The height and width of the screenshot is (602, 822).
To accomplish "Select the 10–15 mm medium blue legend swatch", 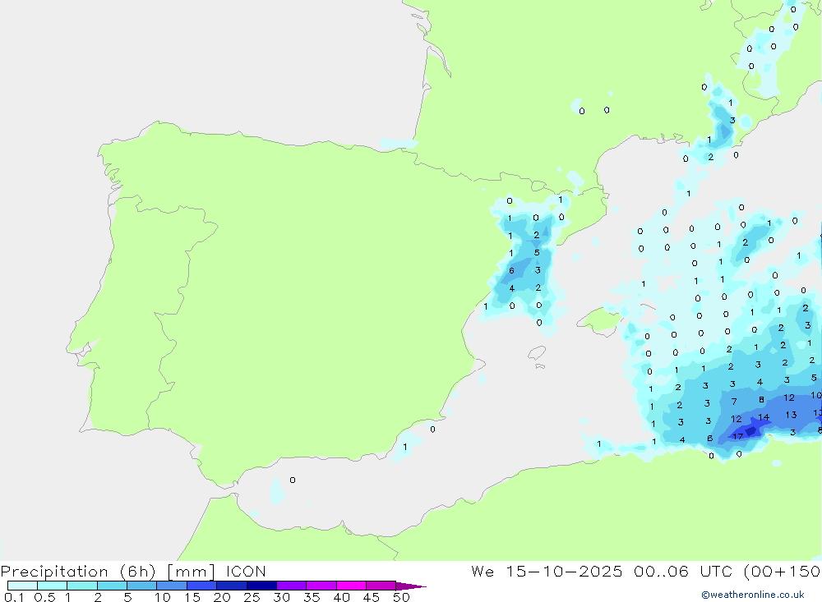I will [172, 586].
